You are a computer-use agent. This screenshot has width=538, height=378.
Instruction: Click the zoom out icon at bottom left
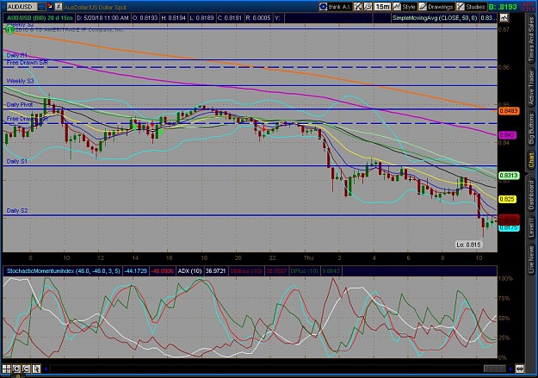(x=27, y=369)
